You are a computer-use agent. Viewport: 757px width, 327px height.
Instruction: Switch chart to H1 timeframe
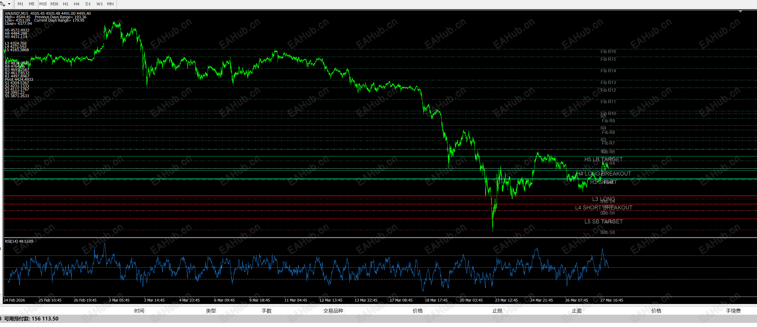[66, 4]
